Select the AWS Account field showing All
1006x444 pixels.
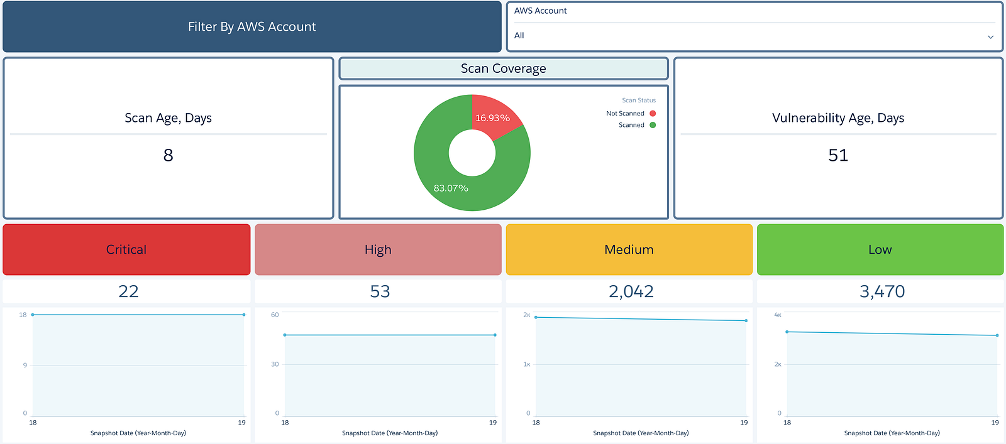(x=754, y=36)
